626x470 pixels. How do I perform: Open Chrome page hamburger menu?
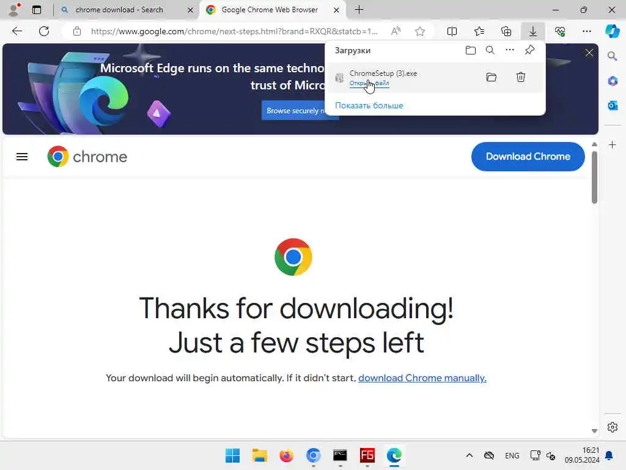click(22, 157)
